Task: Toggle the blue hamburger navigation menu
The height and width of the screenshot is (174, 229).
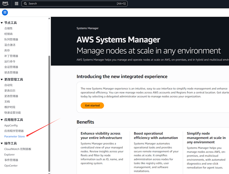Action: coord(5,13)
